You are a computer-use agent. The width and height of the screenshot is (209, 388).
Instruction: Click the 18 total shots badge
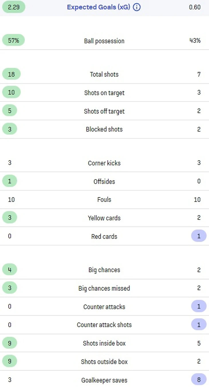coord(11,74)
